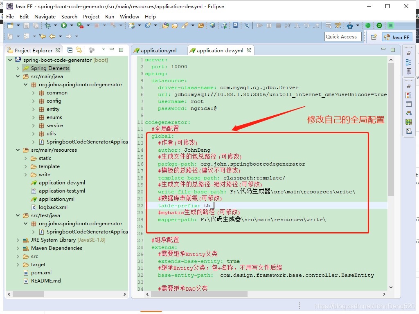Click Collapse All in Project Explorer
Screen dimensions: 419x314
[x=70, y=50]
